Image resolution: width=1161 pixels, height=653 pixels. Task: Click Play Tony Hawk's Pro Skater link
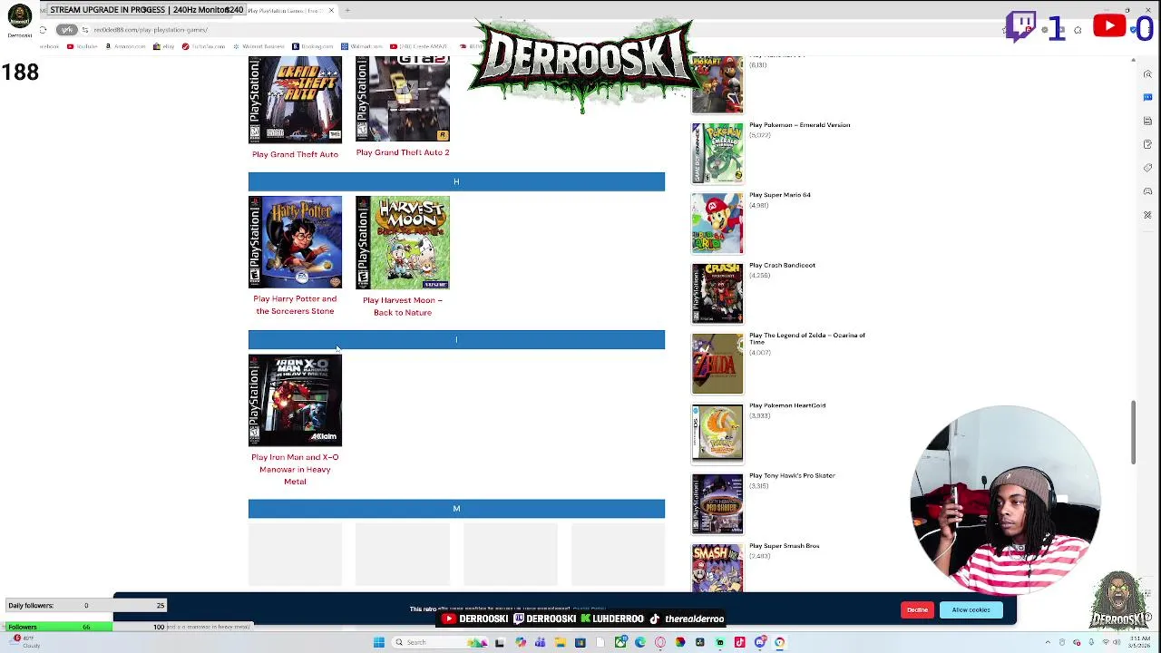(x=792, y=475)
